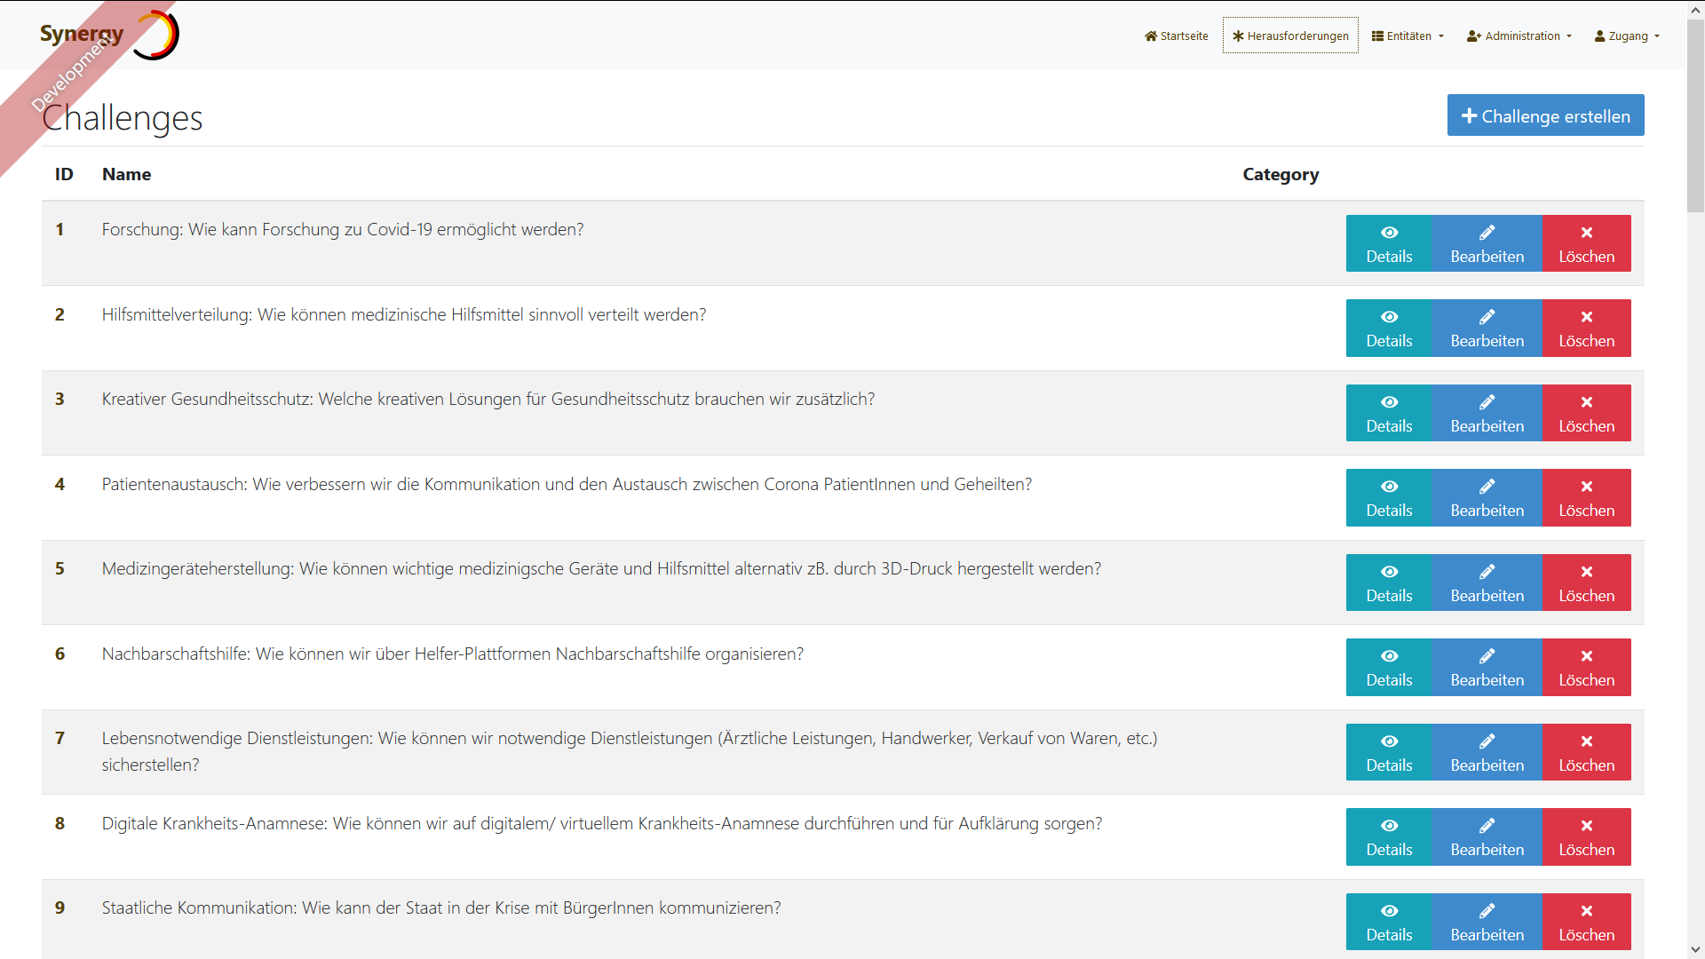The width and height of the screenshot is (1705, 959).
Task: Click the Name column header
Action: tap(126, 174)
